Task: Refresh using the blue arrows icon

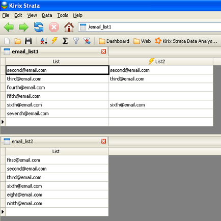Action: pos(39,27)
